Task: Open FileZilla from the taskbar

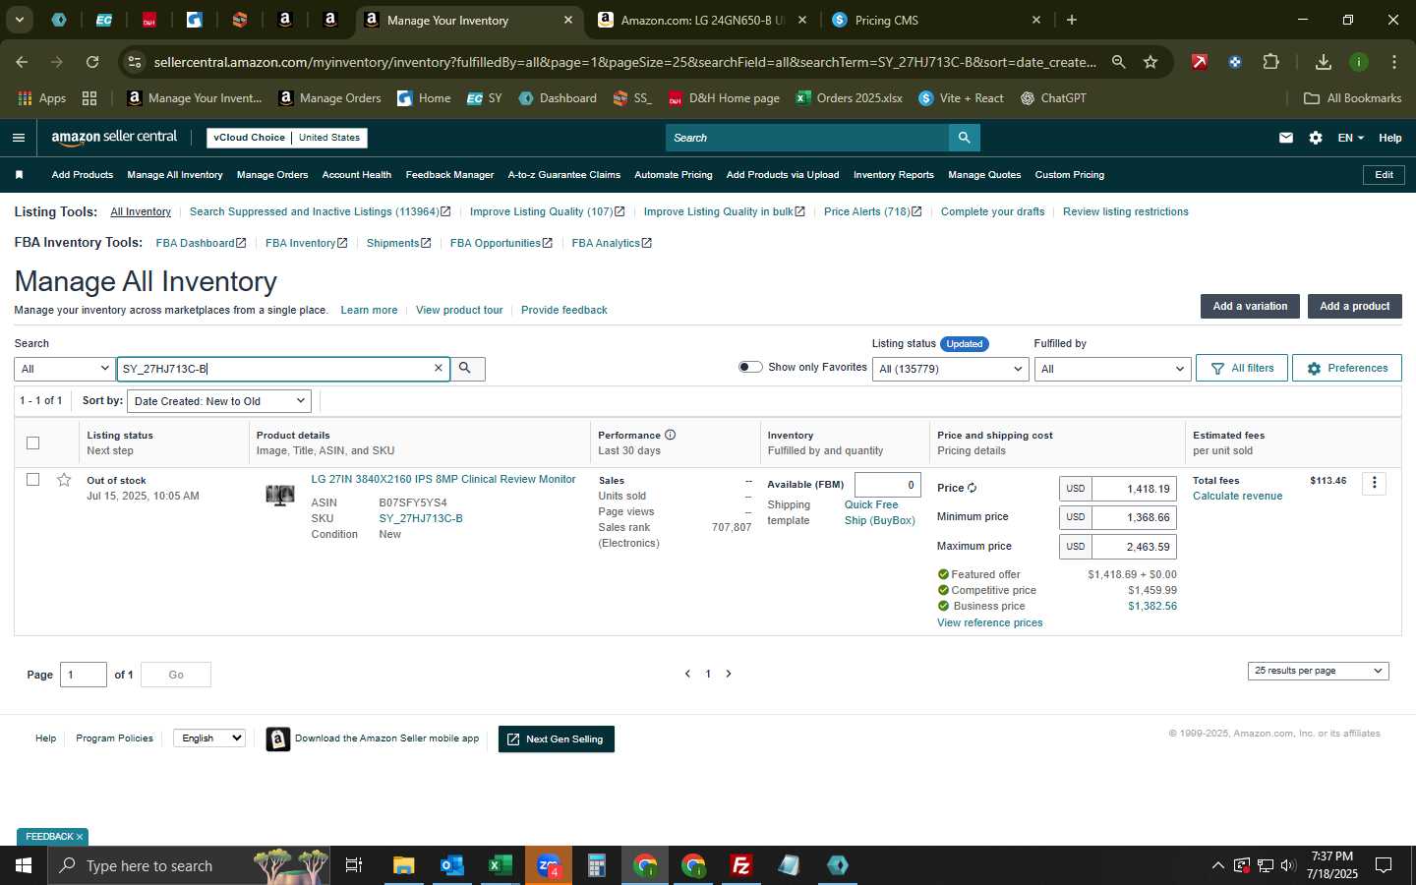Action: [741, 865]
